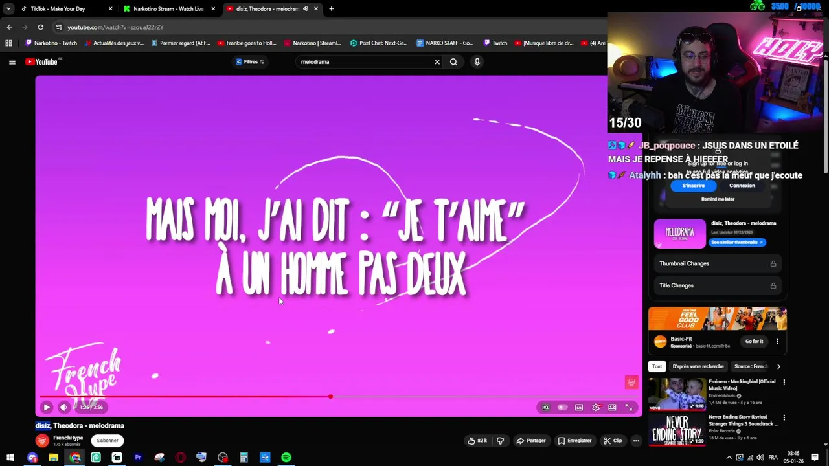The height and width of the screenshot is (466, 829).
Task: Open NARKO STAFF bookmark
Action: pyautogui.click(x=444, y=43)
